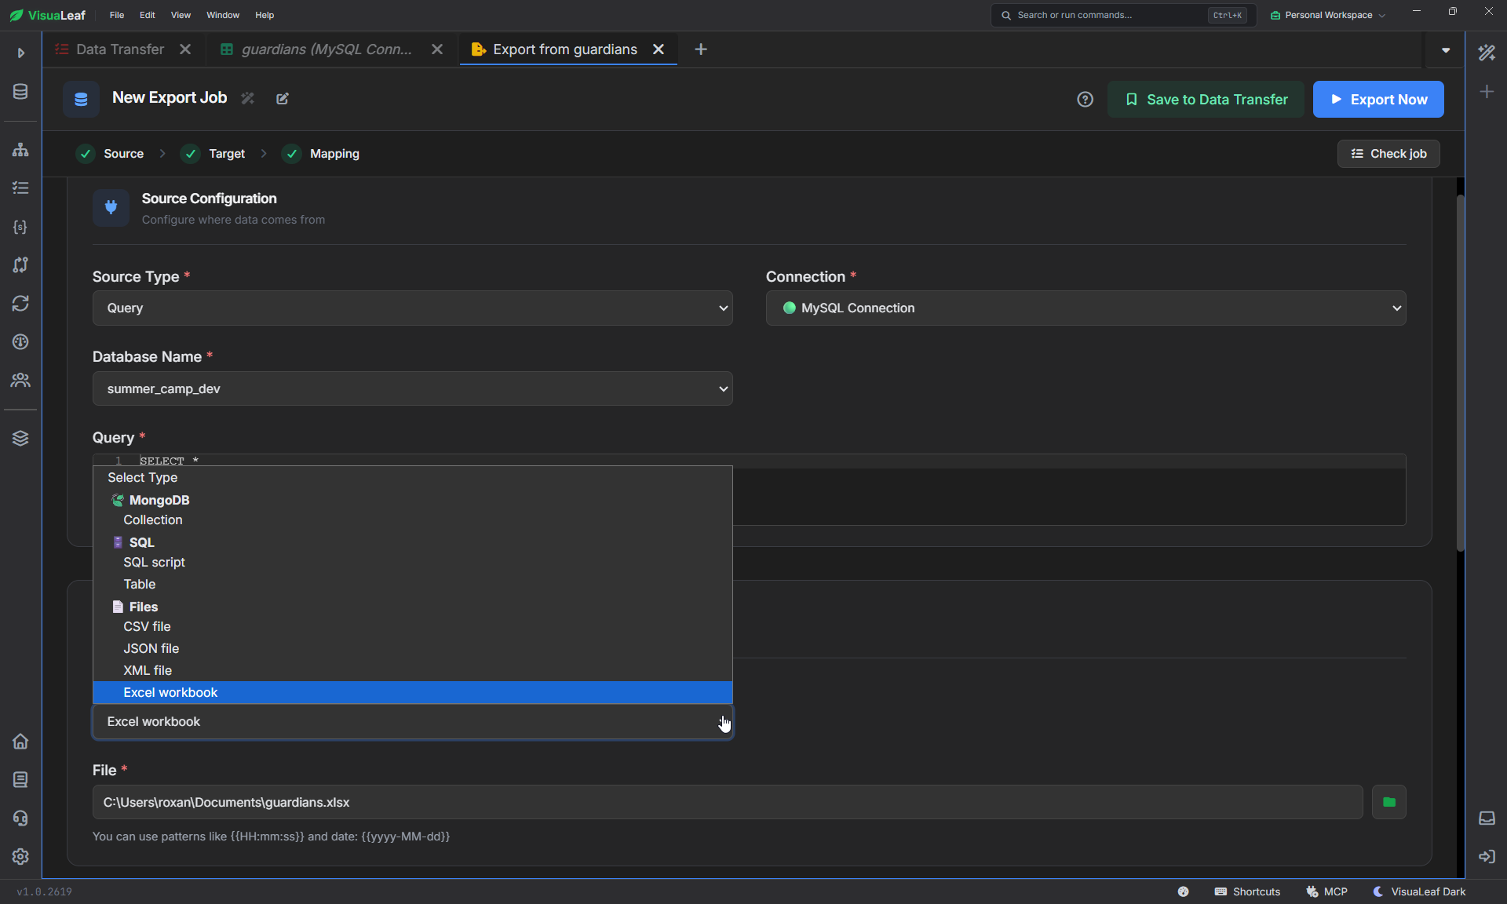The height and width of the screenshot is (904, 1507).
Task: Click Shortcuts in the status bar
Action: click(x=1247, y=891)
